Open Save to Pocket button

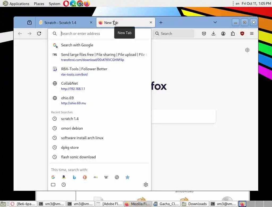tap(204, 34)
